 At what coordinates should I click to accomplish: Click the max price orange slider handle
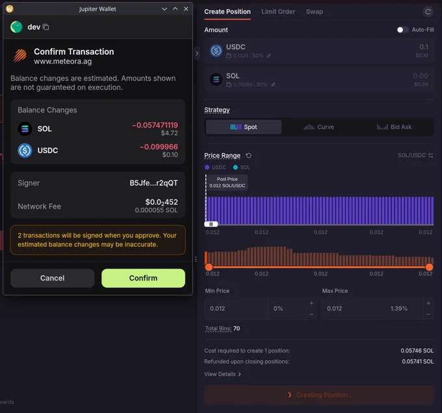[x=429, y=267]
